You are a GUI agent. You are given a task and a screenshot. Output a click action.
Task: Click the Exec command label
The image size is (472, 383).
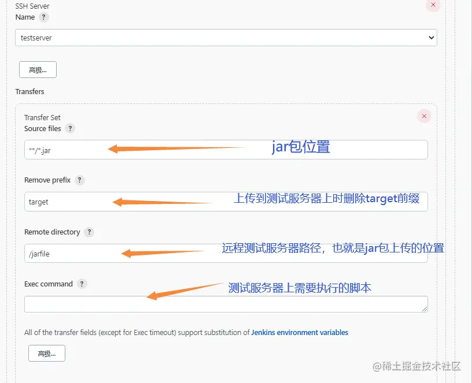49,284
